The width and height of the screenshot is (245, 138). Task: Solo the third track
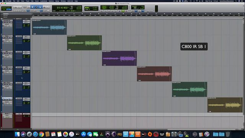click(8, 53)
